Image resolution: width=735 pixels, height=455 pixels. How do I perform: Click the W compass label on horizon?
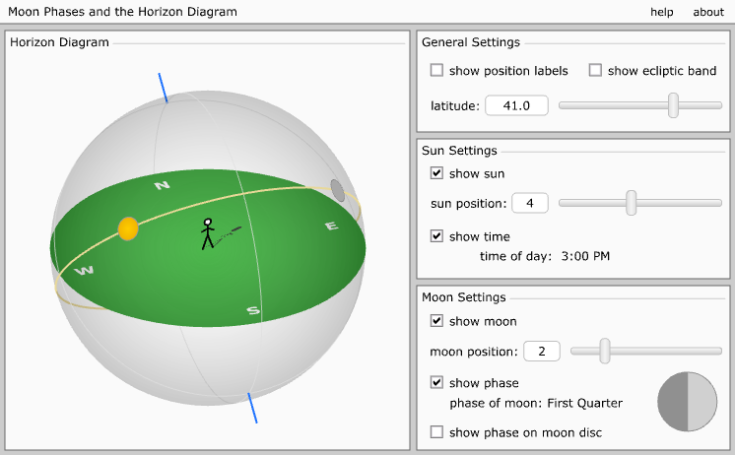click(85, 270)
